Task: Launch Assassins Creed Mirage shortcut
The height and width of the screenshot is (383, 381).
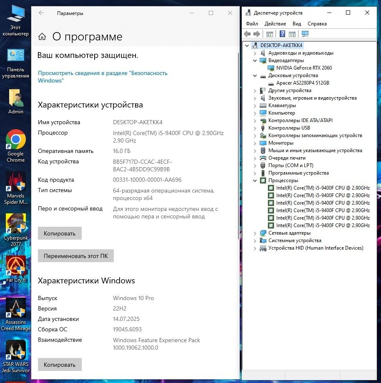Action: point(16,314)
